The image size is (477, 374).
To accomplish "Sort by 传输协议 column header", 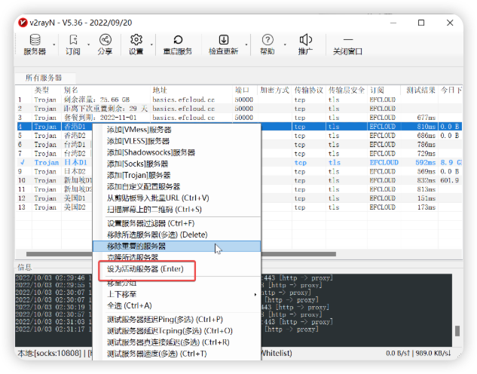I will coord(309,90).
